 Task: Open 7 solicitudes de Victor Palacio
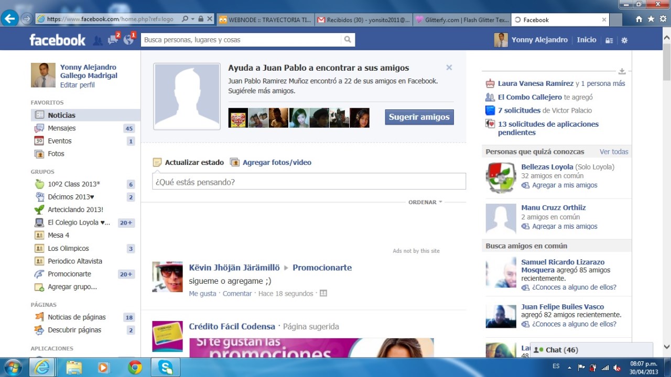545,110
